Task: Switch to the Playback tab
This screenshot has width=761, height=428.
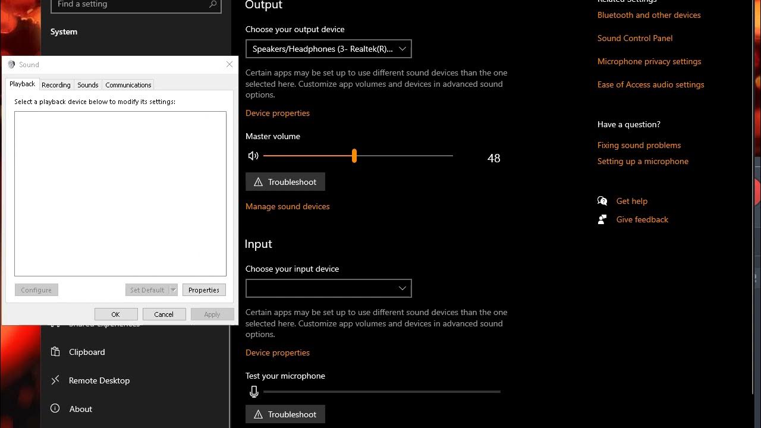Action: tap(22, 84)
